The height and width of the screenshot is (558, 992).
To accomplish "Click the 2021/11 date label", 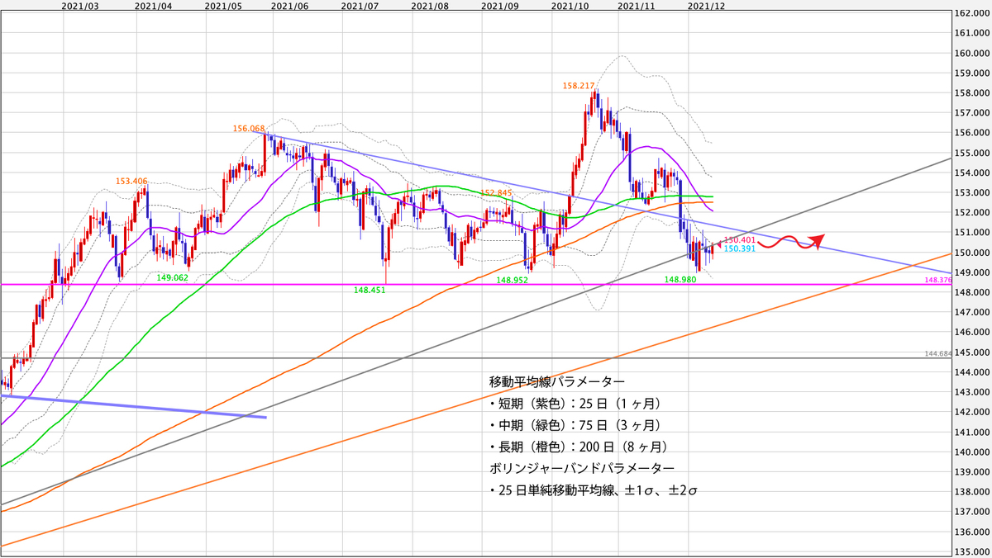I will click(637, 5).
